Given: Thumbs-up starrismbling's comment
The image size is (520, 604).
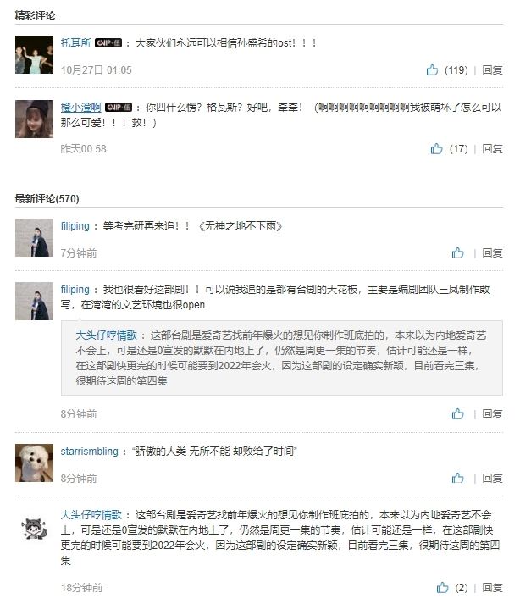Looking at the screenshot, I should [x=457, y=479].
